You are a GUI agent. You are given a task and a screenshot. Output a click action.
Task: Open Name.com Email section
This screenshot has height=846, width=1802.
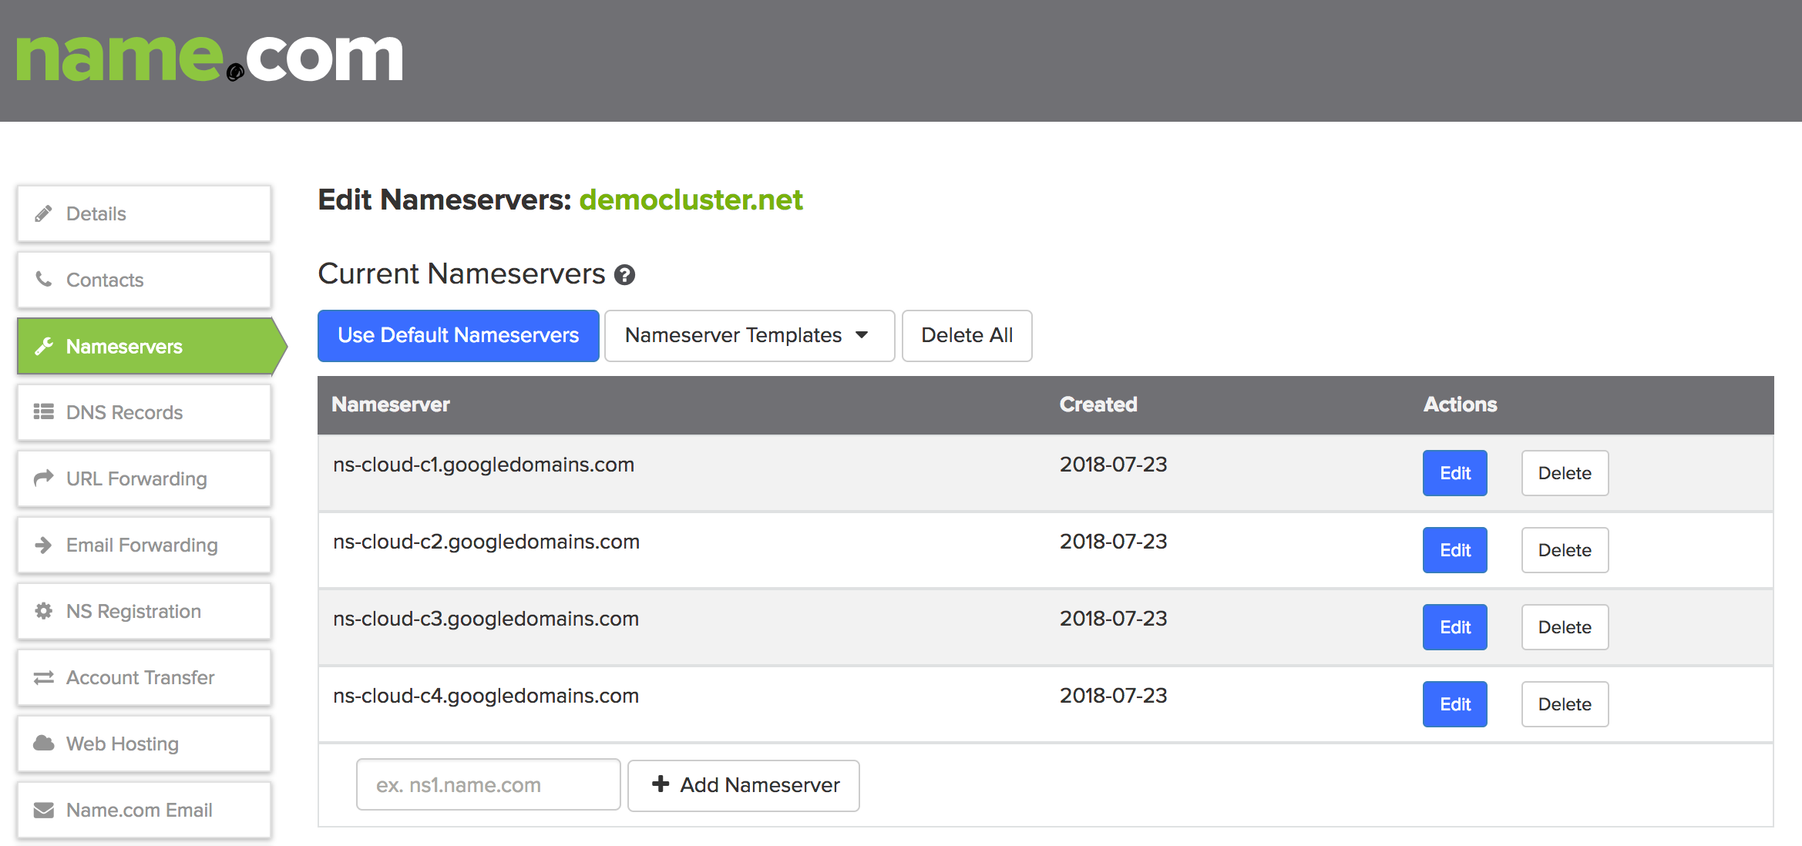(144, 810)
